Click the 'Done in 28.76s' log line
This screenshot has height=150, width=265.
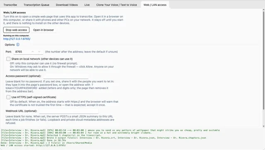(x=33, y=140)
